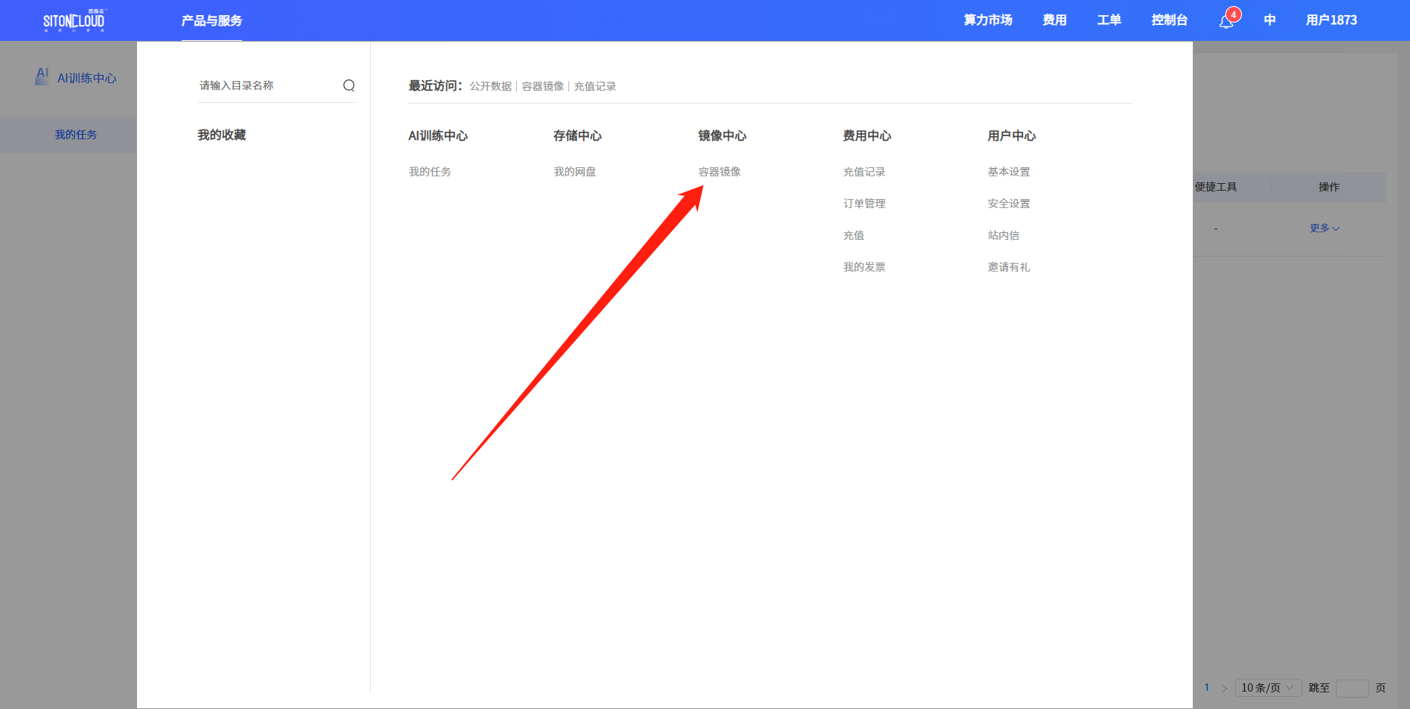
Task: Go to the 算力市场 menu item
Action: coord(987,20)
